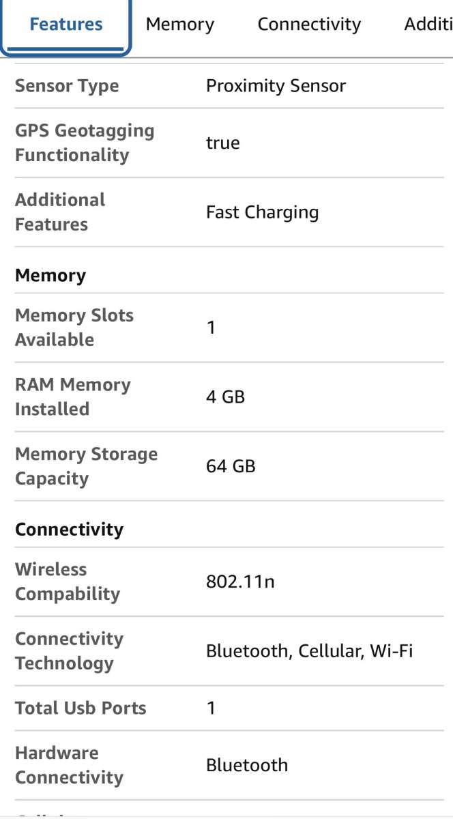
Task: Click the Total Usb Ports row
Action: 81,708
